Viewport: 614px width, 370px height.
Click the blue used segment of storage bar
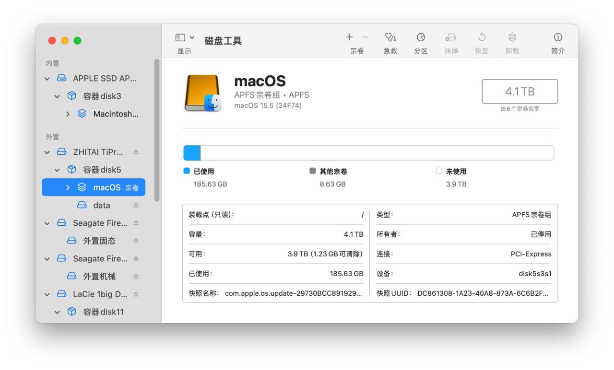tap(192, 153)
